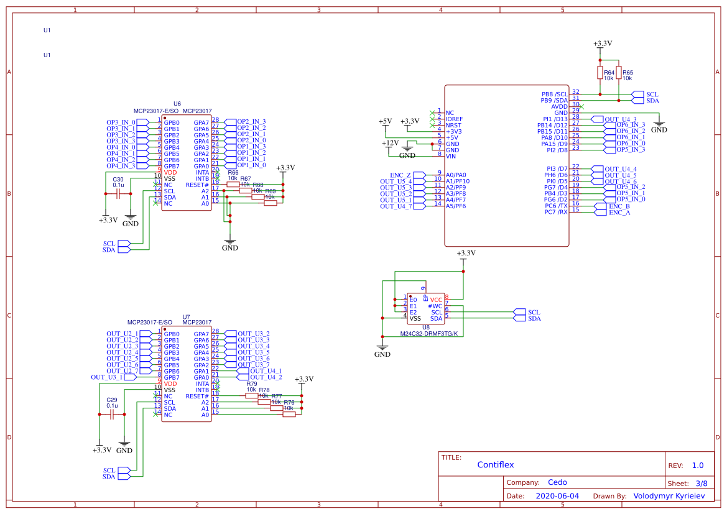Select the U7 MCP23017 expander symbol
The height and width of the screenshot is (514, 727).
coord(186,373)
